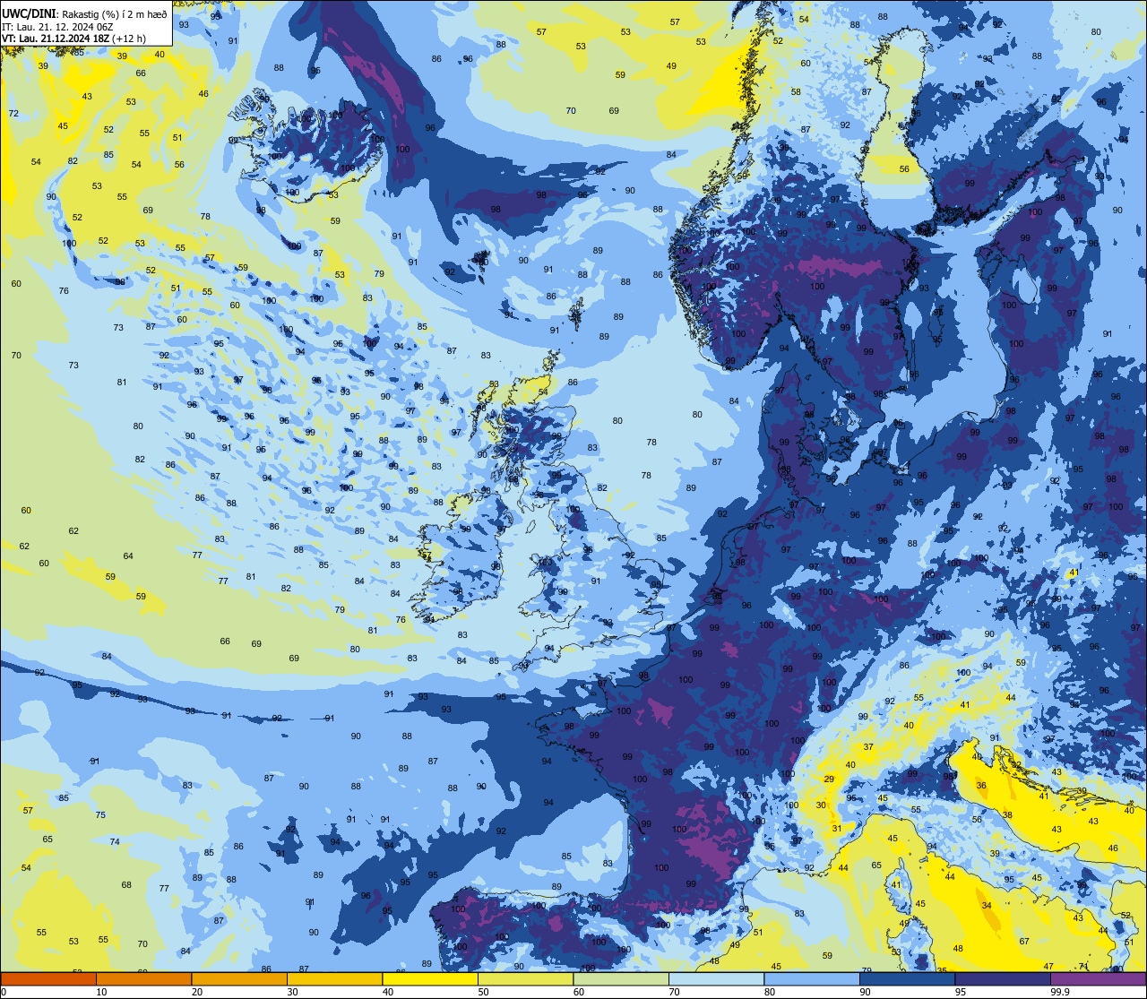Image resolution: width=1147 pixels, height=999 pixels.
Task: Click the title text 'UWC/DINI: Rakastig (%) í 2 m hæð'
Action: point(84,14)
